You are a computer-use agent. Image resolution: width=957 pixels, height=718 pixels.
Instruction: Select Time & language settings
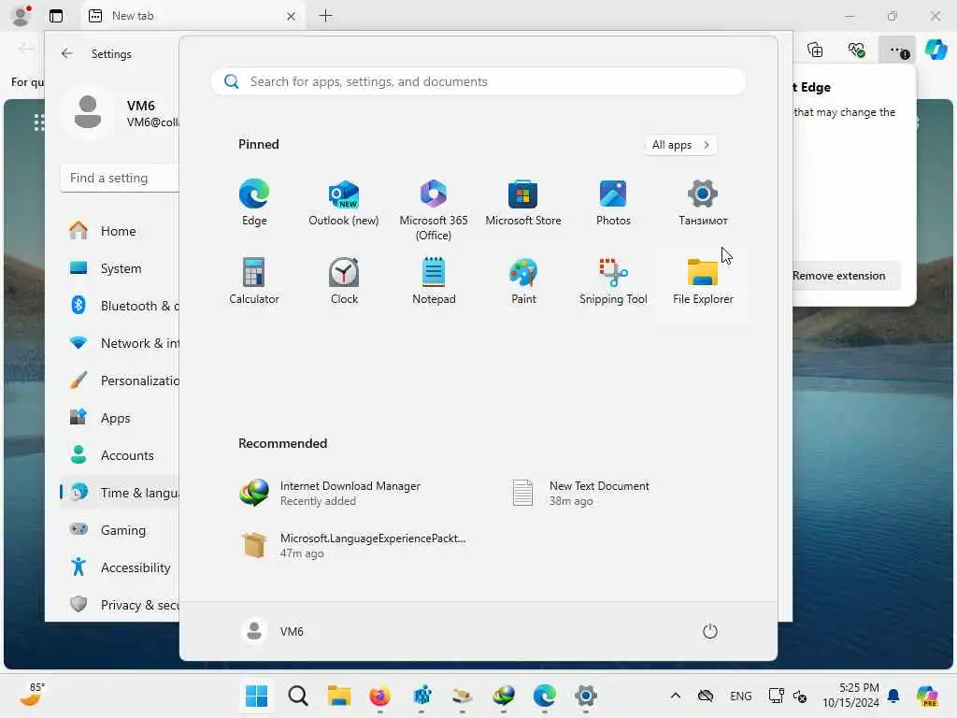(x=120, y=492)
